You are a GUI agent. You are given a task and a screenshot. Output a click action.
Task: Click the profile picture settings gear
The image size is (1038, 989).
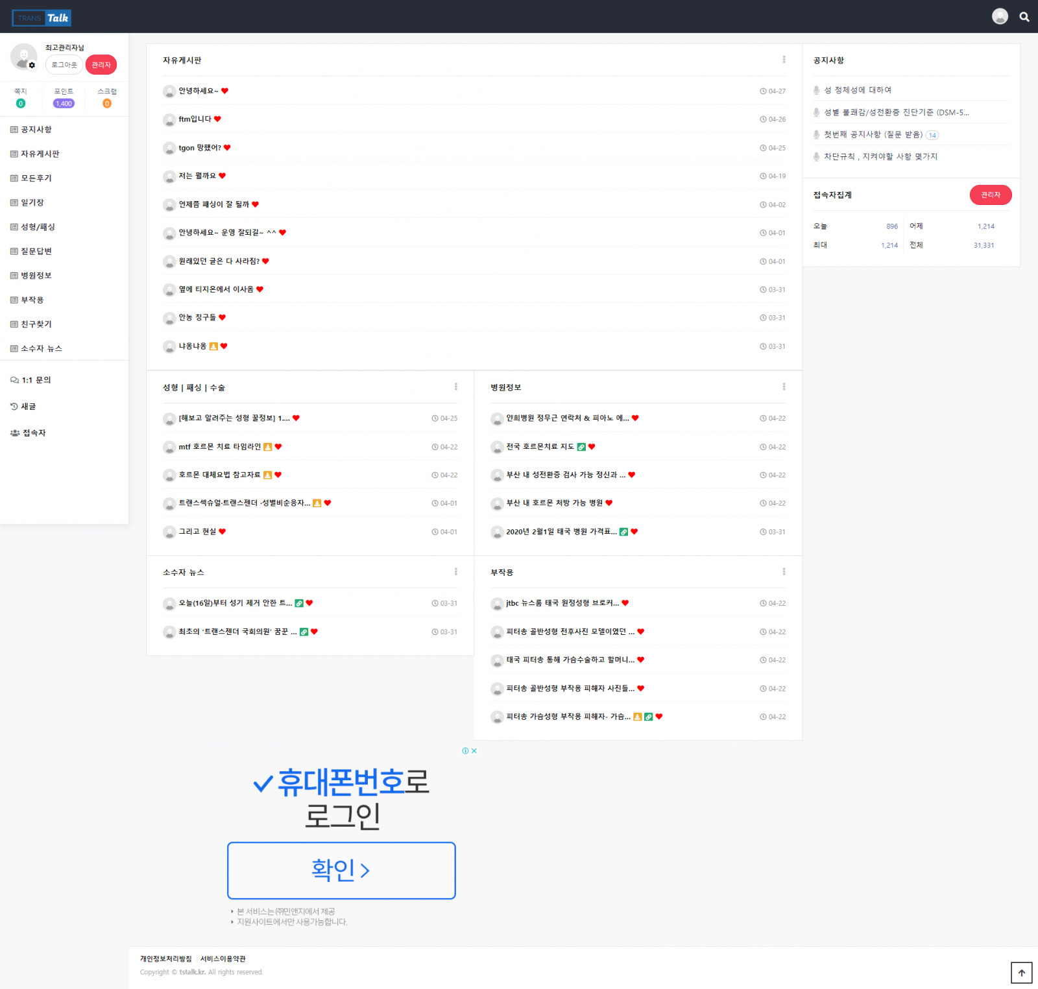(x=32, y=66)
